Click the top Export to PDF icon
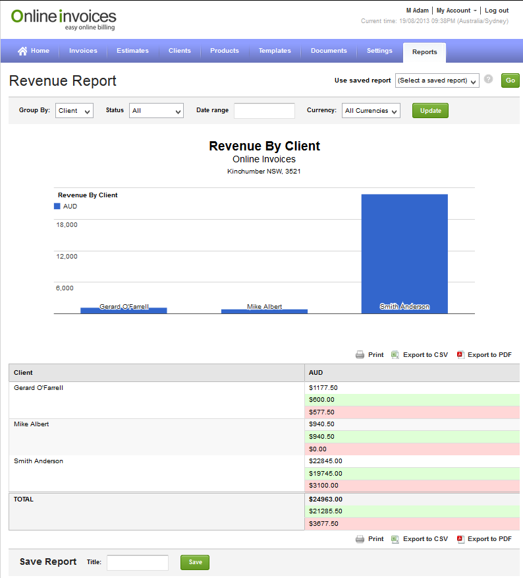 click(x=460, y=355)
